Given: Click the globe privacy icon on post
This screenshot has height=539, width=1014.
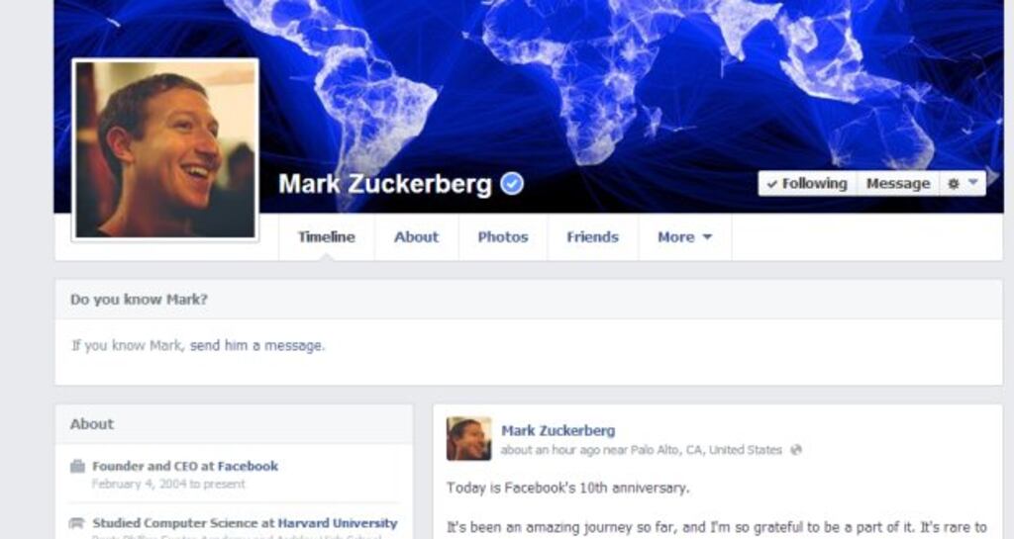Looking at the screenshot, I should pyautogui.click(x=796, y=450).
